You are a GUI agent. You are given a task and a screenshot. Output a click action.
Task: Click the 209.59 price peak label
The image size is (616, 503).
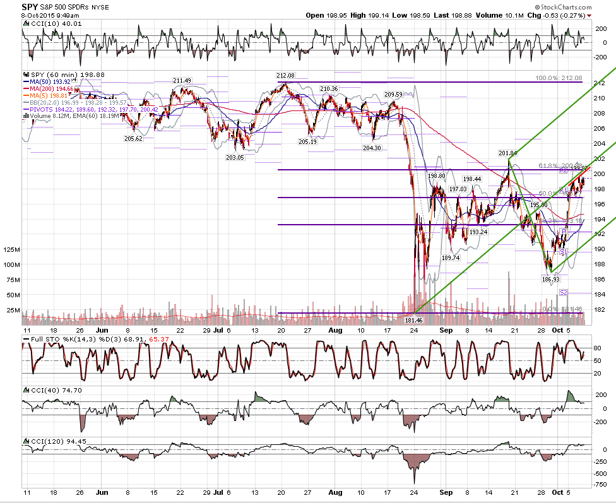point(394,94)
